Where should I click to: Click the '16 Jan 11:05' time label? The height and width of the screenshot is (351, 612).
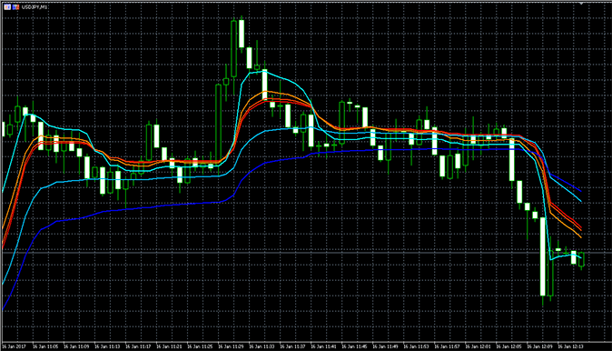(x=45, y=346)
